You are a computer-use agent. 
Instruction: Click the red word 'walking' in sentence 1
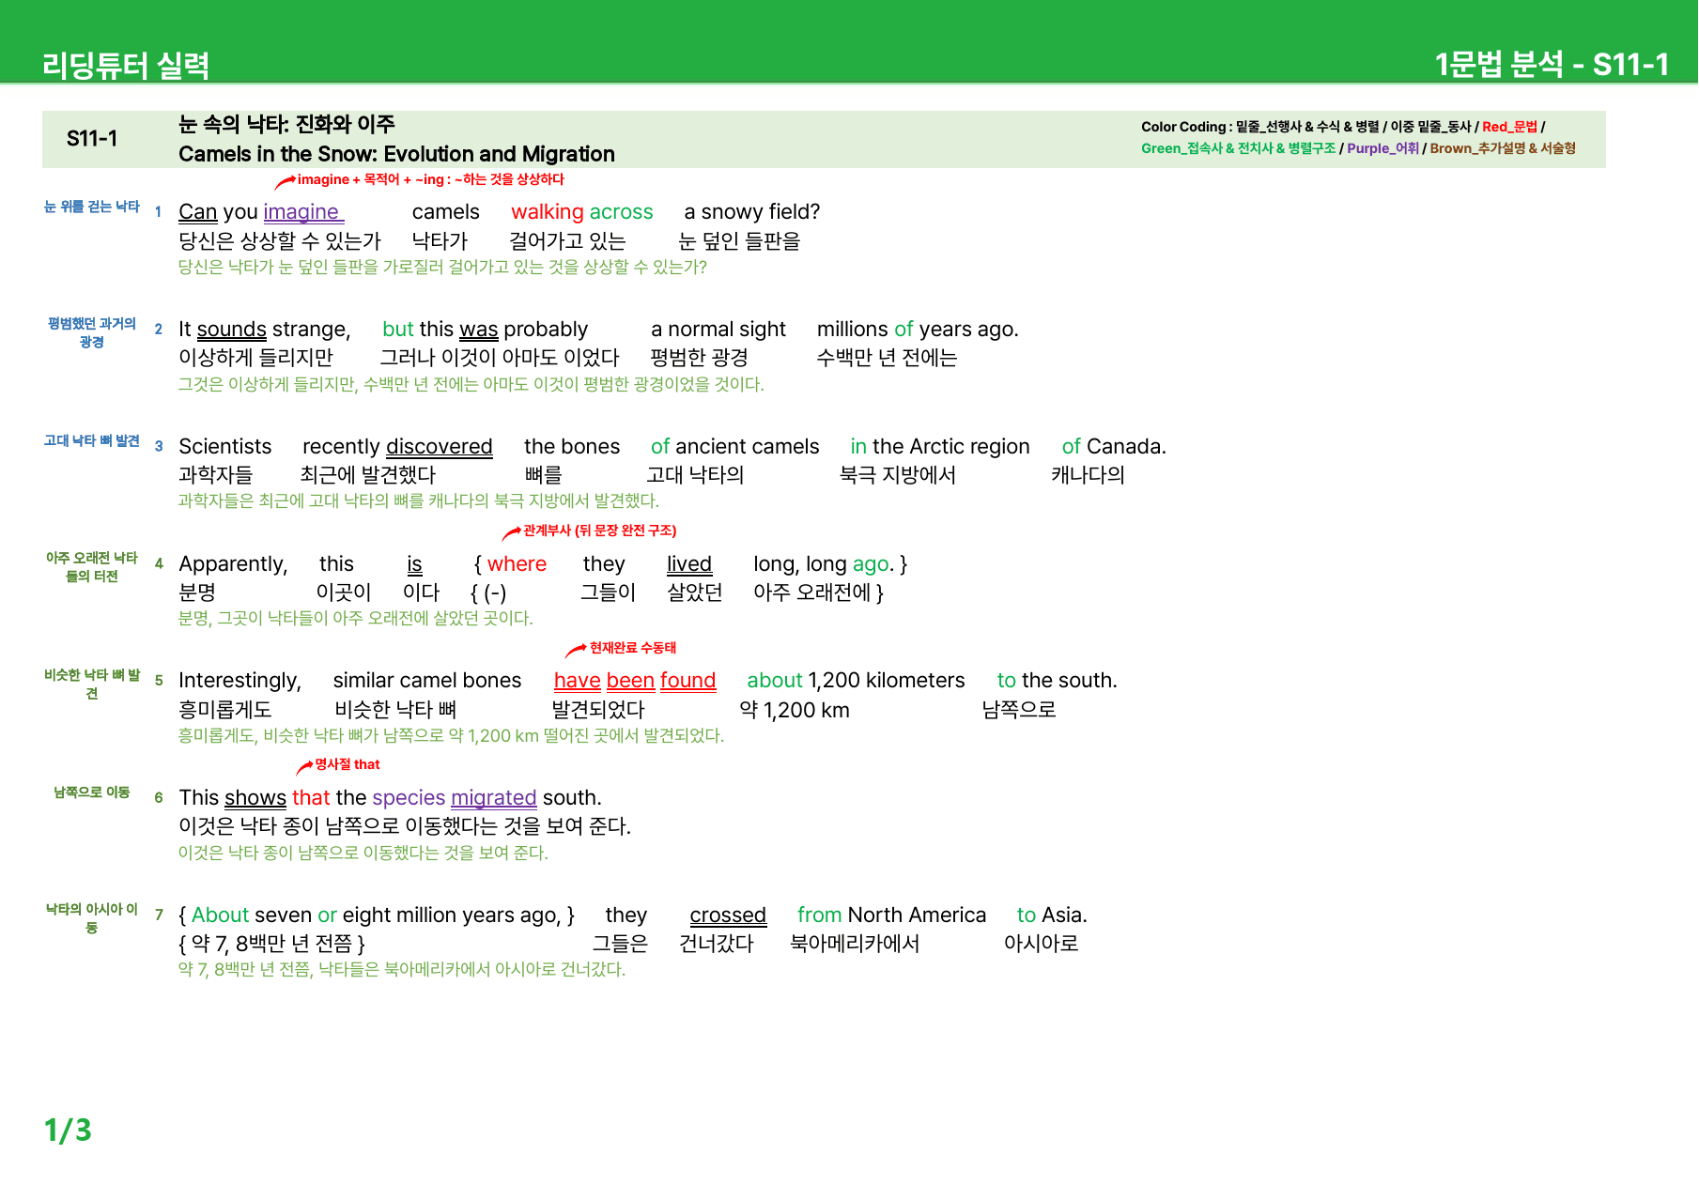point(548,212)
